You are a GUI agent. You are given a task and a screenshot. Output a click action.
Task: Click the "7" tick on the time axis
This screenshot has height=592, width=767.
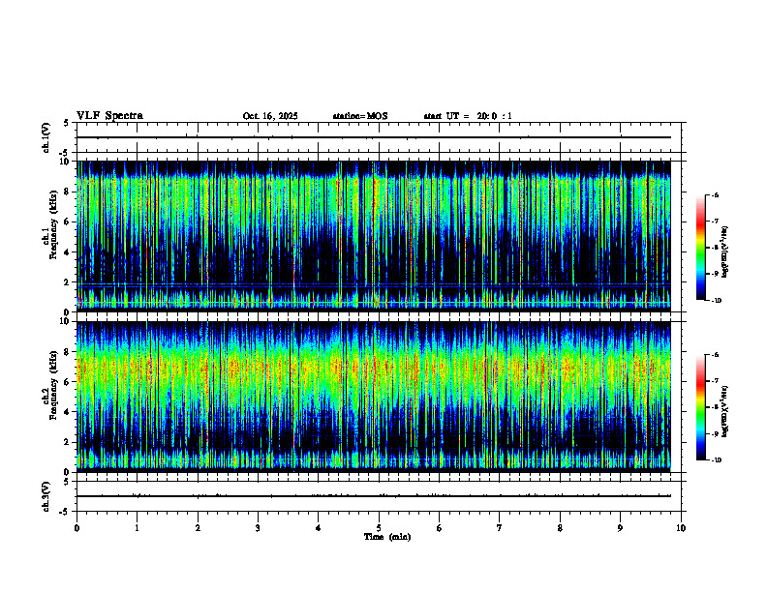coord(500,528)
